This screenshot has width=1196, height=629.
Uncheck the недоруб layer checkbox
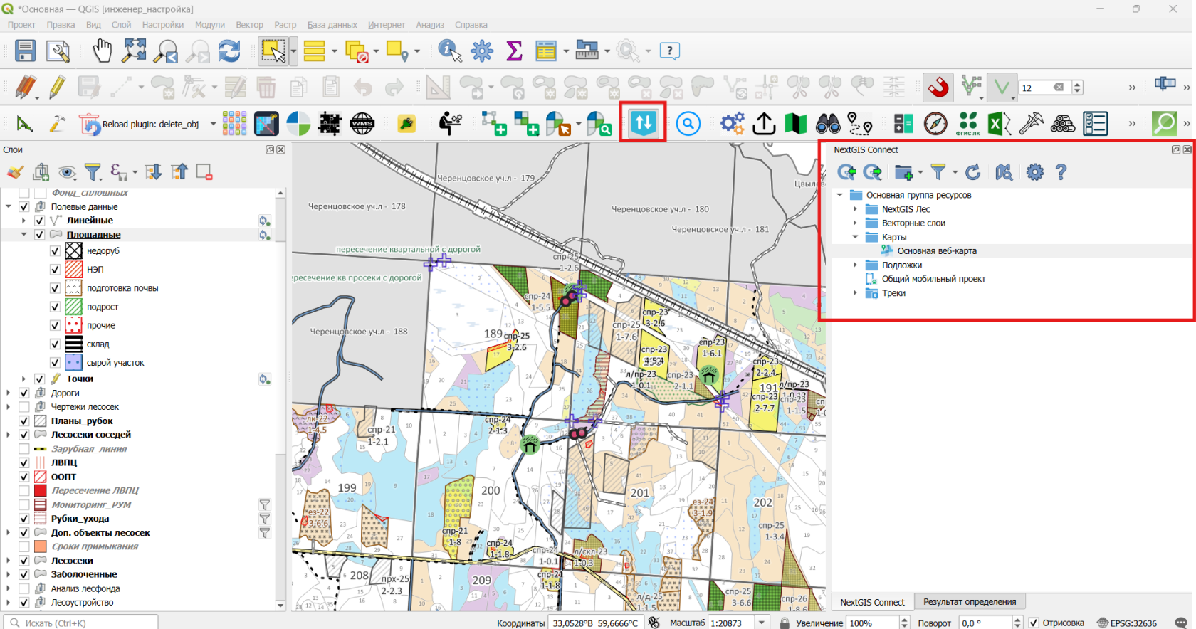pos(55,251)
